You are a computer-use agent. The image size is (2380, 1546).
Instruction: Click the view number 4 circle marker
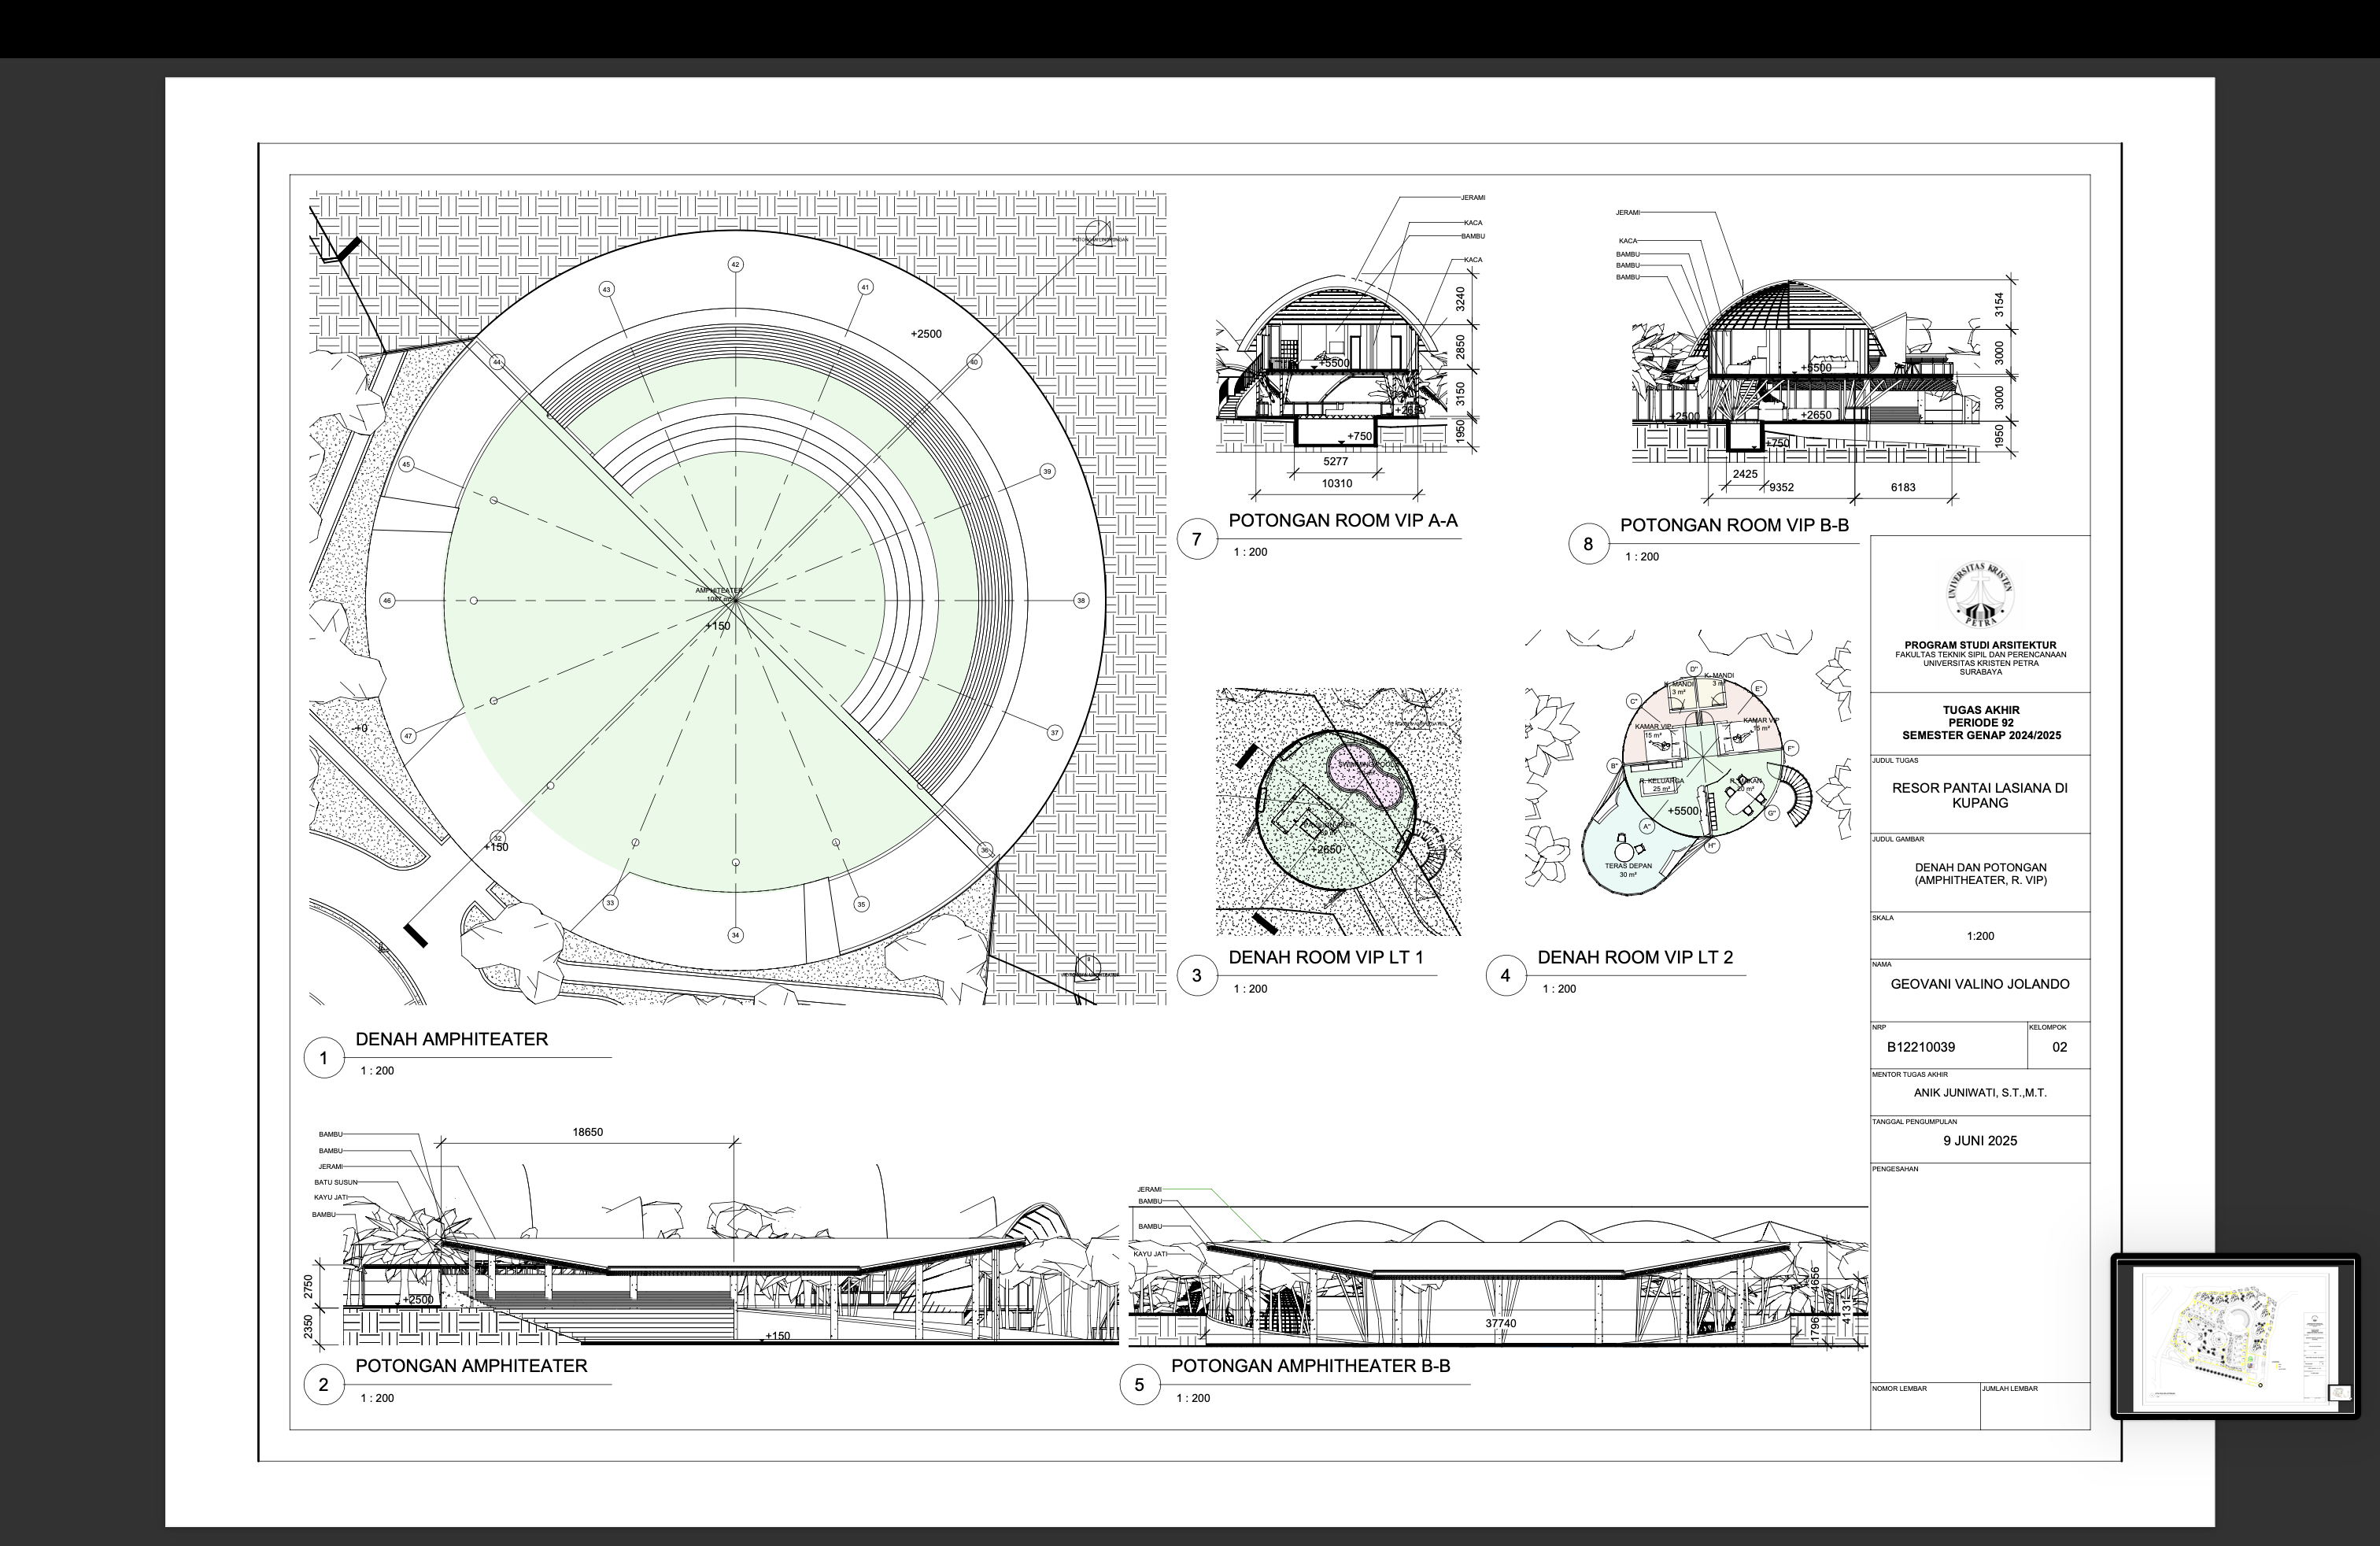tap(1505, 976)
